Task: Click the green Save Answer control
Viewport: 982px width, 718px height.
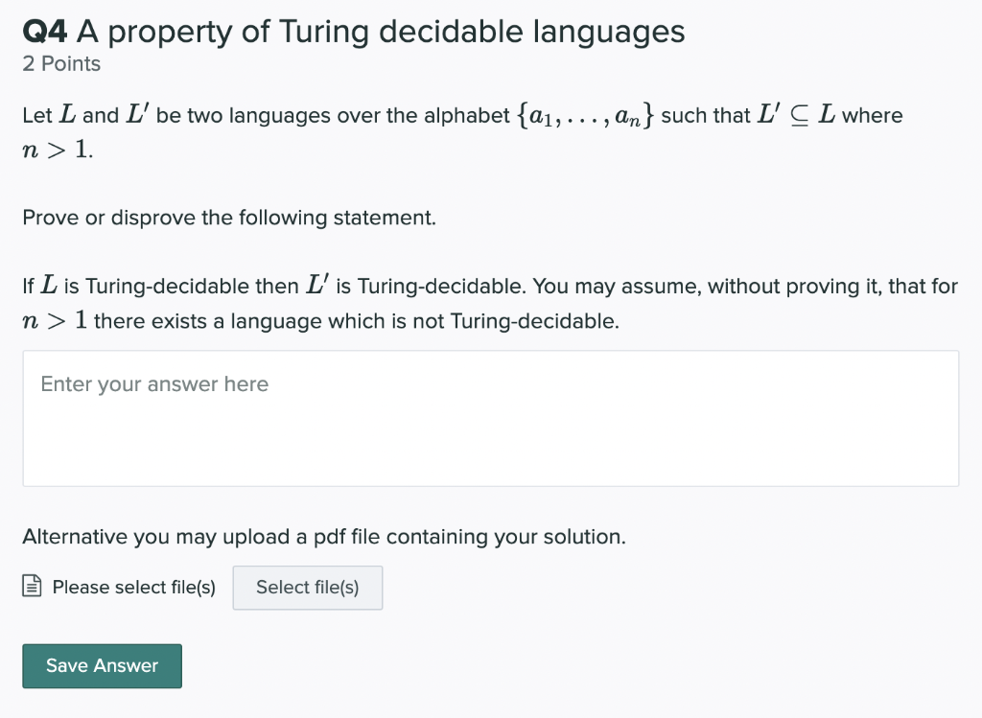Action: 102,665
